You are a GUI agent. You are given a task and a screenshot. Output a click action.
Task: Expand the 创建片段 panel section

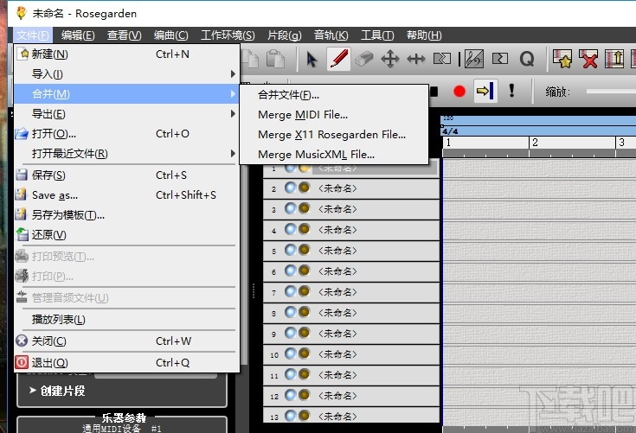point(57,391)
